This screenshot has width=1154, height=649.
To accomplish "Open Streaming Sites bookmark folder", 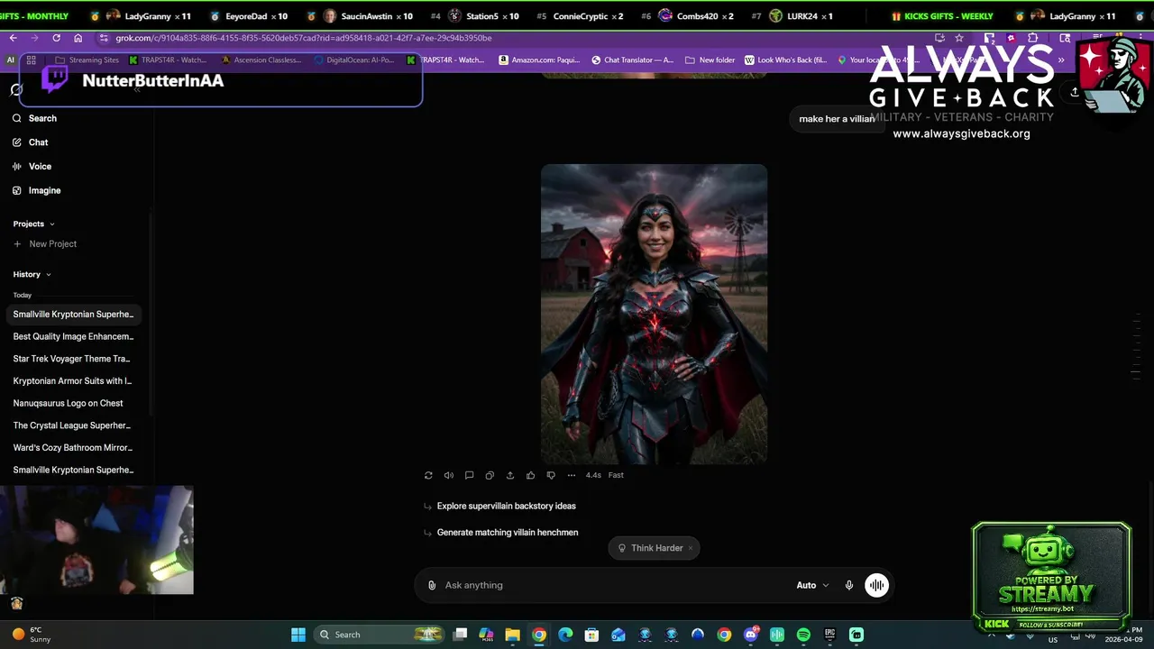I will pyautogui.click(x=87, y=60).
